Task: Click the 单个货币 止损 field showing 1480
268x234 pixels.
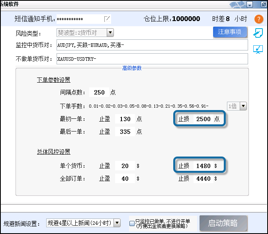Action: pos(203,166)
